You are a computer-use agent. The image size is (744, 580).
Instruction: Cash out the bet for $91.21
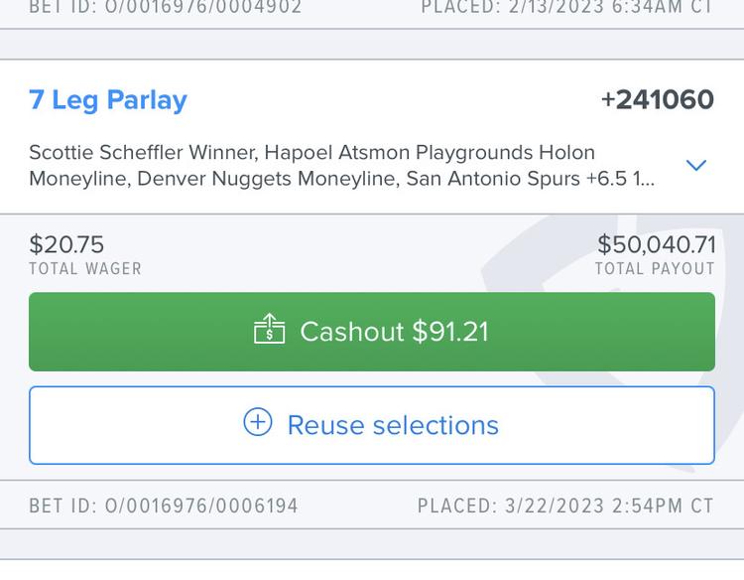tap(372, 332)
